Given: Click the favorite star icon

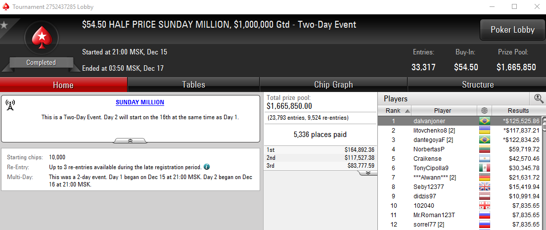Looking at the screenshot, I should tap(4, 25).
